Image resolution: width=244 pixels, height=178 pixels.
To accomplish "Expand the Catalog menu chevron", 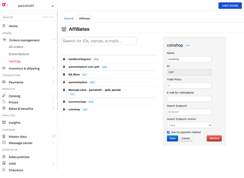I will 54,96.
